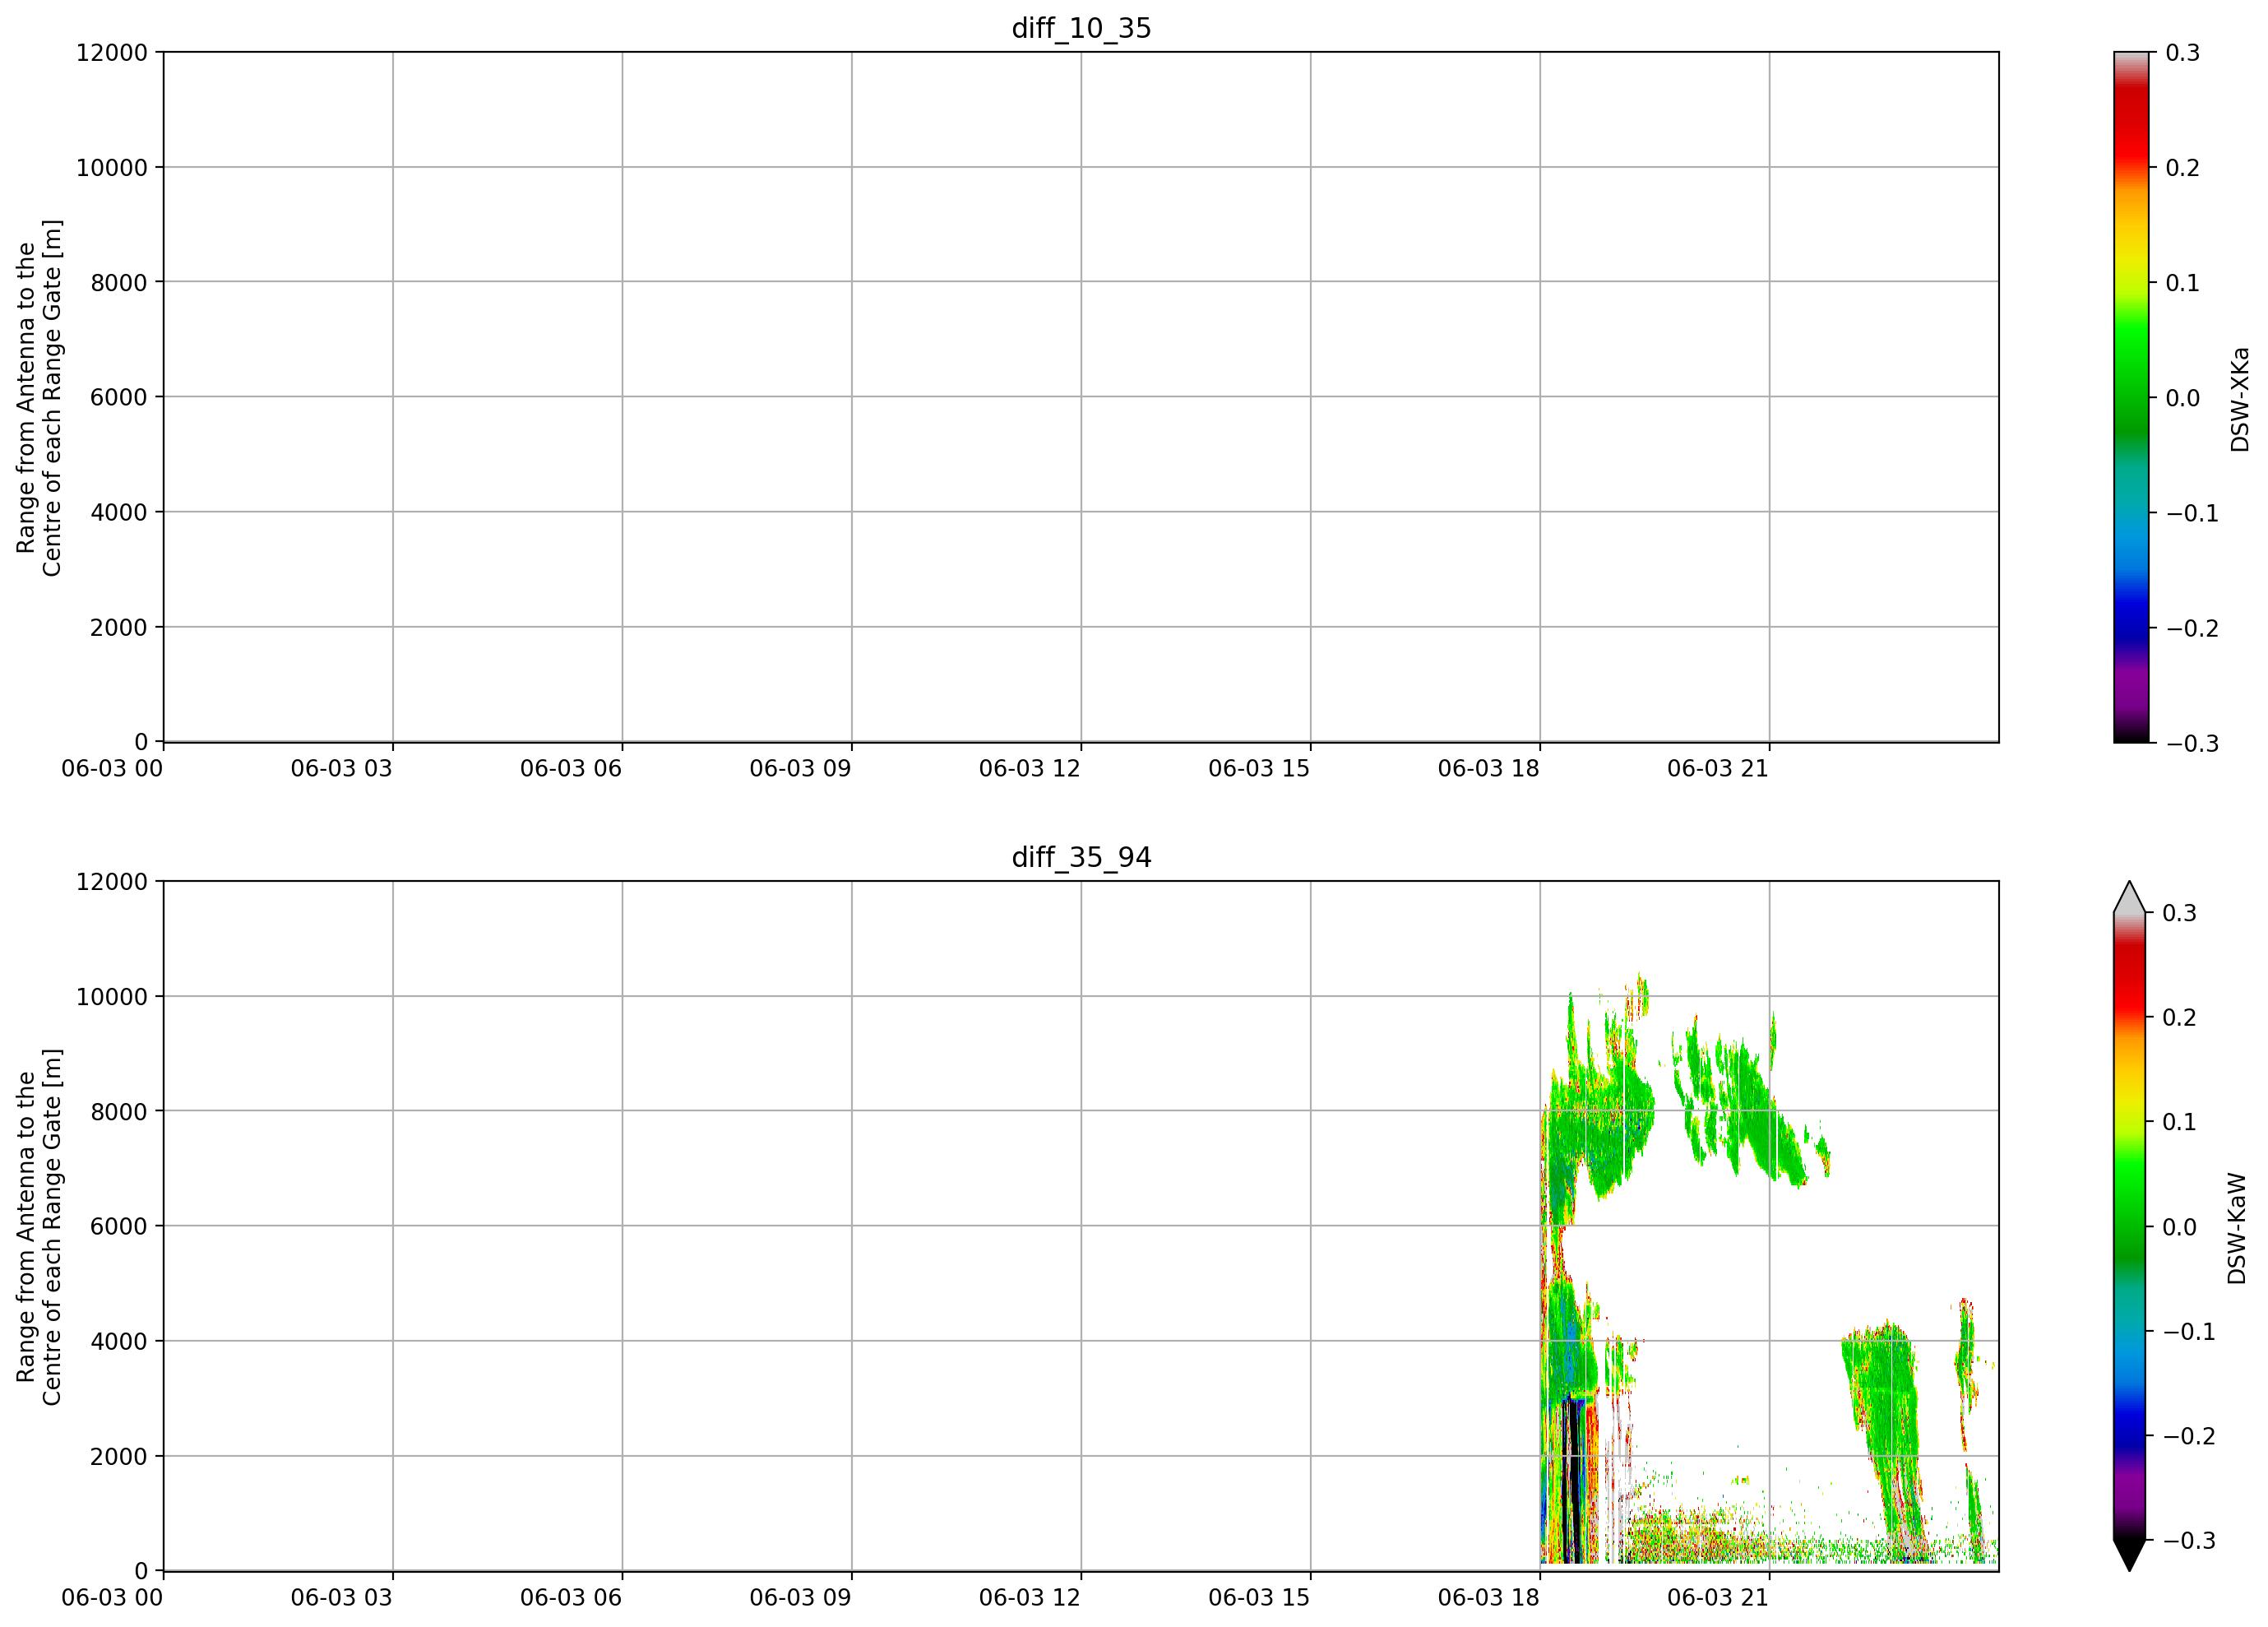Click the 4000 y-tick in the diff_10_35 plot
Screen dimensions: 2268x1627
click(119, 513)
